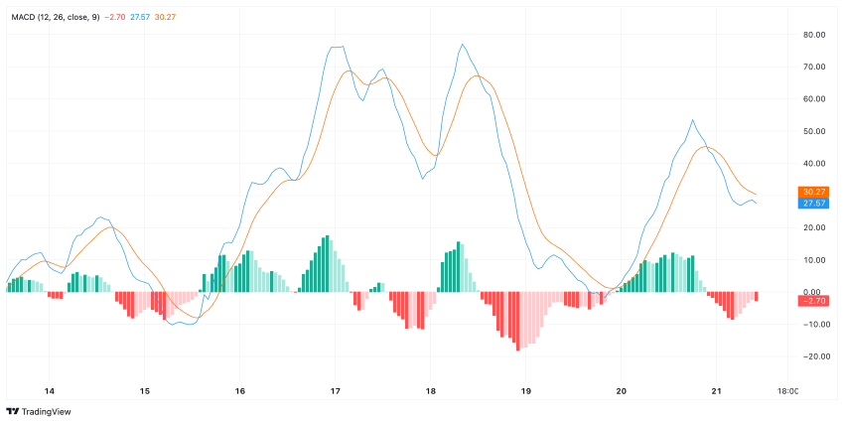
Task: Click the TradingView logo icon
Action: [13, 411]
